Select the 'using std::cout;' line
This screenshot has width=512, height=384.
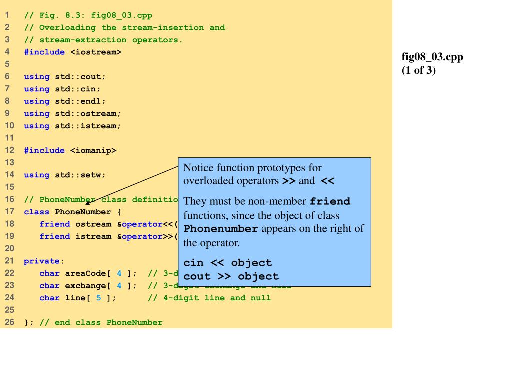click(x=65, y=77)
